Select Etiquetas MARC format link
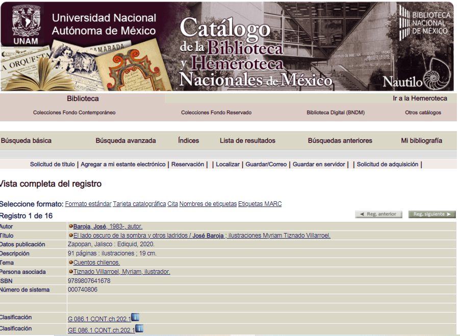This screenshot has width=460, height=336. [260, 204]
